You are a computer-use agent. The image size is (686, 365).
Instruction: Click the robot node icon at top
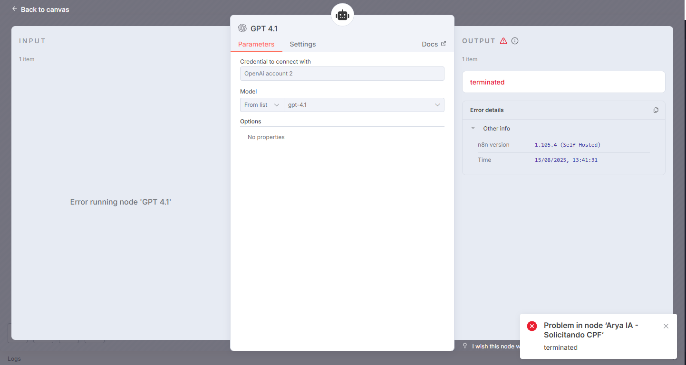click(342, 15)
